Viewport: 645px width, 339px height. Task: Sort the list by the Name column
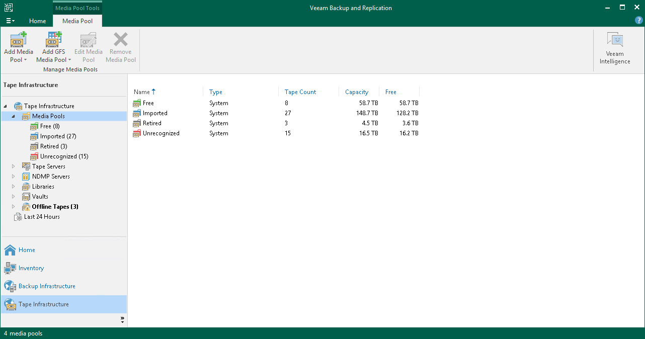[141, 92]
